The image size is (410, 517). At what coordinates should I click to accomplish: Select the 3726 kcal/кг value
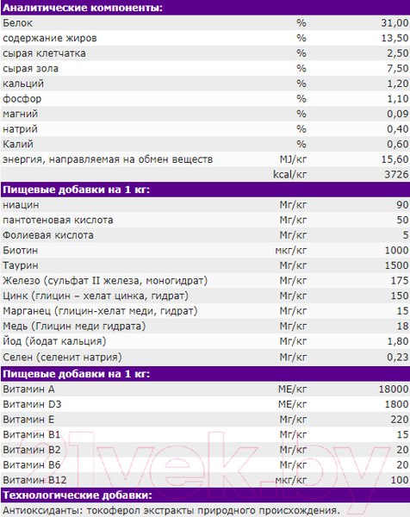coord(396,174)
